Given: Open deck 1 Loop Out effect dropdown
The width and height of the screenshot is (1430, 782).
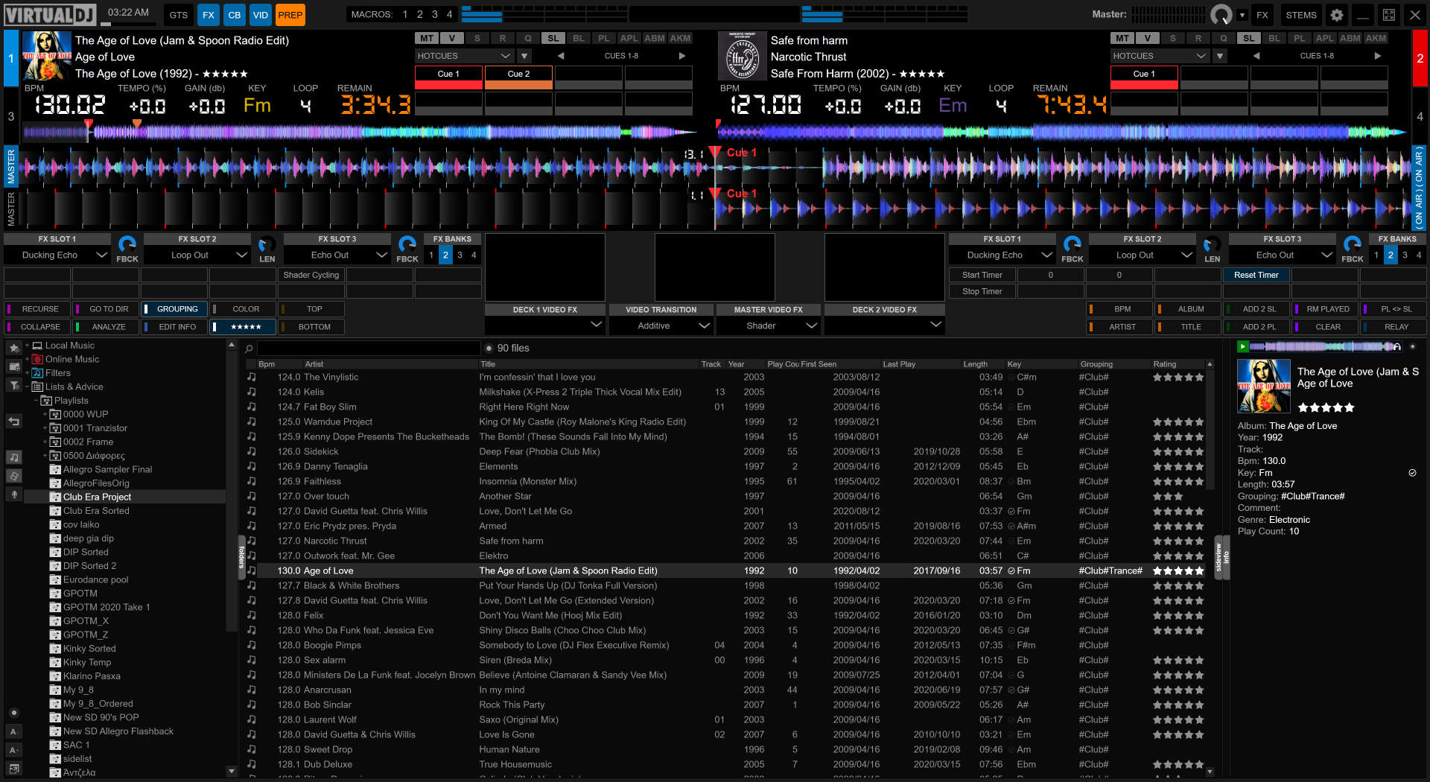Looking at the screenshot, I should 197,255.
